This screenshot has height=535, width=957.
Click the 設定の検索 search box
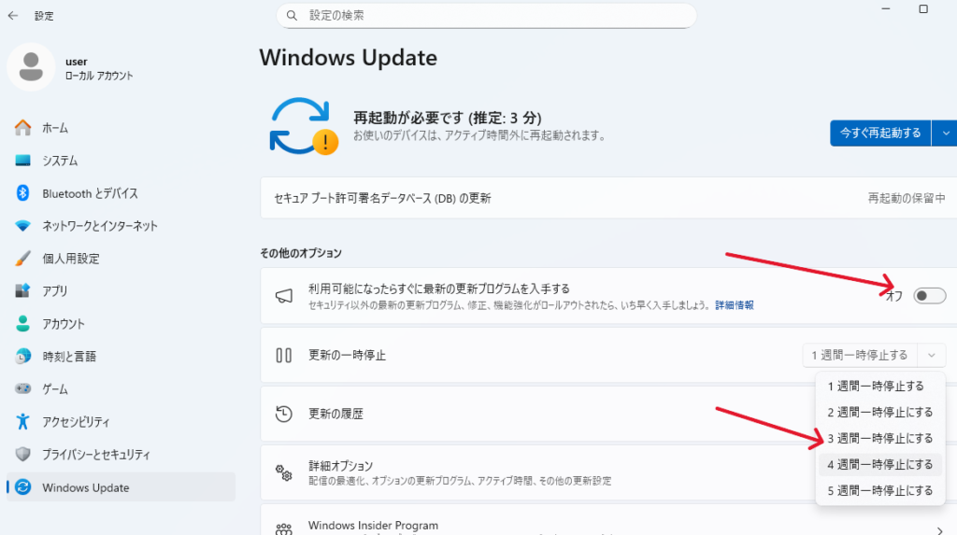tap(486, 16)
